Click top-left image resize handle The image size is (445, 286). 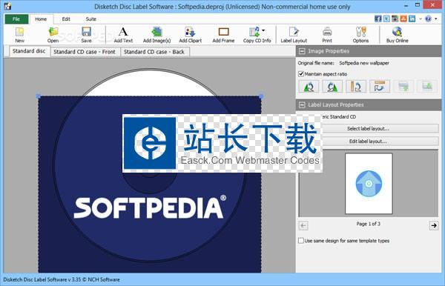[39, 96]
